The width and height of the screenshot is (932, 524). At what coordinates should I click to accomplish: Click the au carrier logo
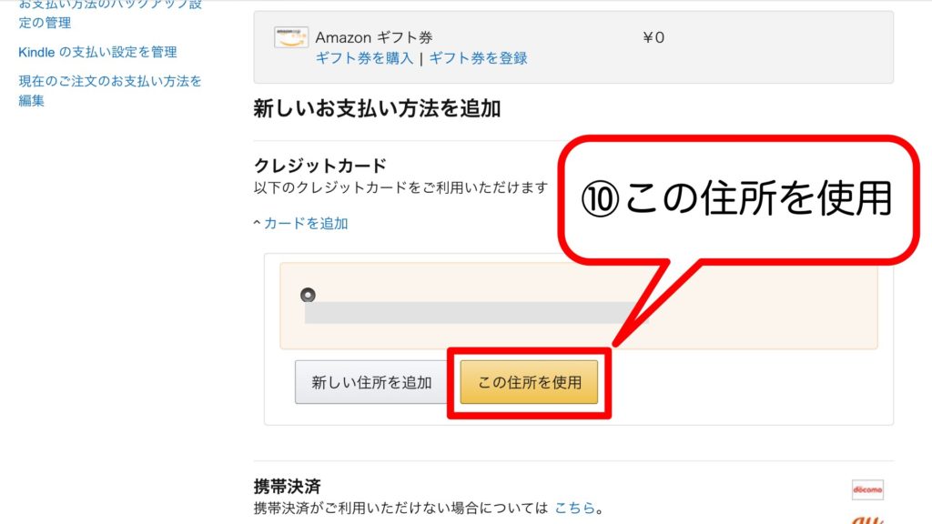[x=867, y=519]
